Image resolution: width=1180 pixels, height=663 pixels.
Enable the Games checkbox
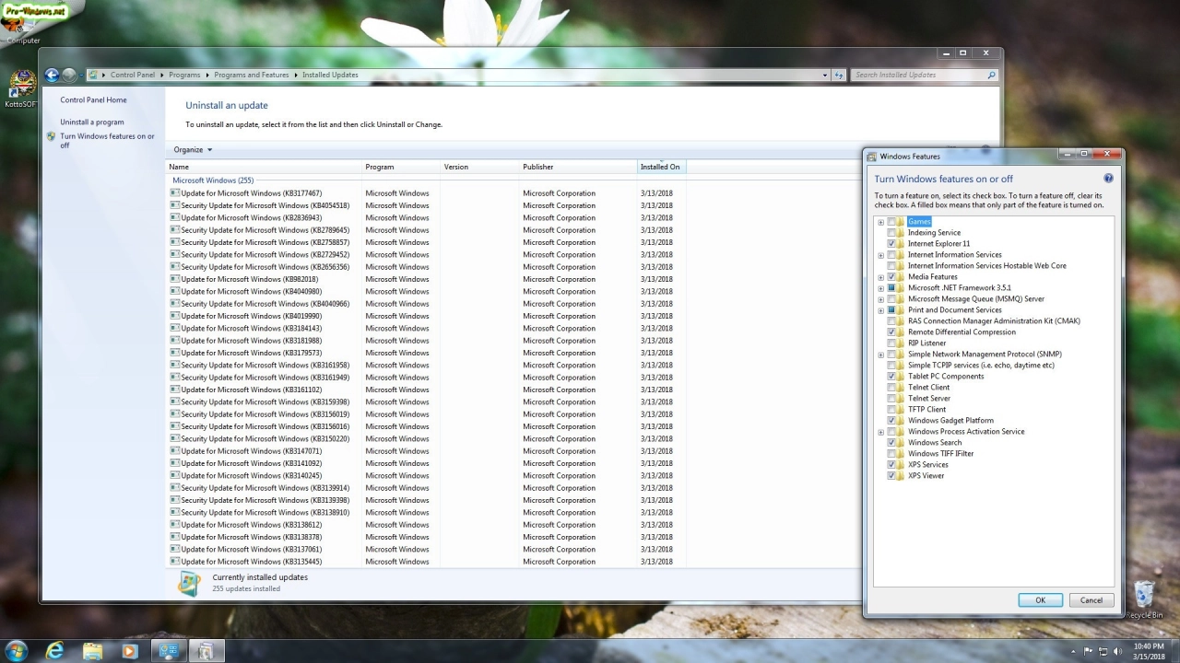(x=891, y=222)
